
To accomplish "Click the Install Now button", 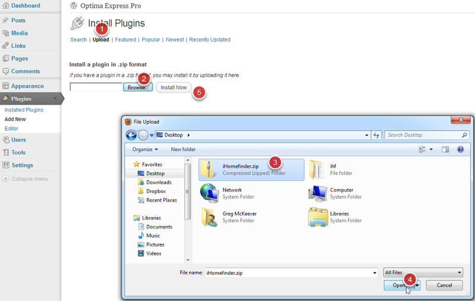I will point(173,87).
